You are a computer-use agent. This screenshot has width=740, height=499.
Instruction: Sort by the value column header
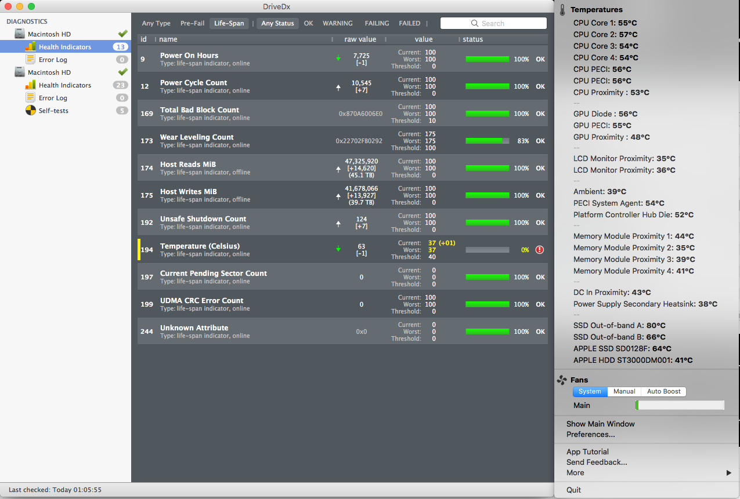click(x=424, y=39)
